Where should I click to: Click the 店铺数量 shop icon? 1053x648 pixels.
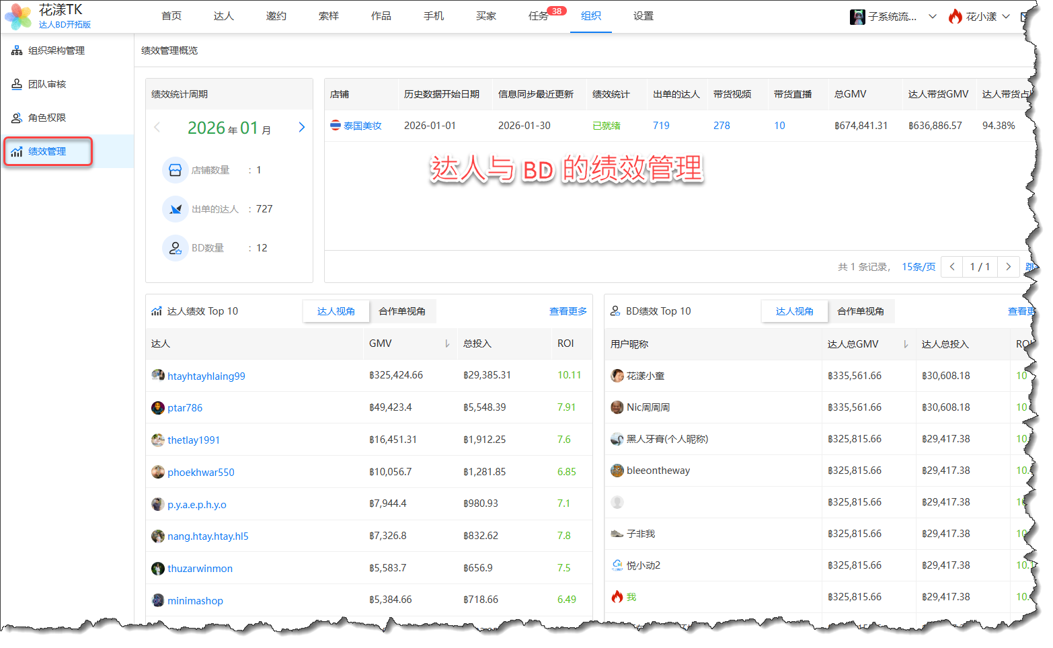tap(175, 170)
